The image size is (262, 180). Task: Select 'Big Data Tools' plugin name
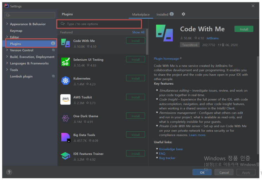coord(84,135)
